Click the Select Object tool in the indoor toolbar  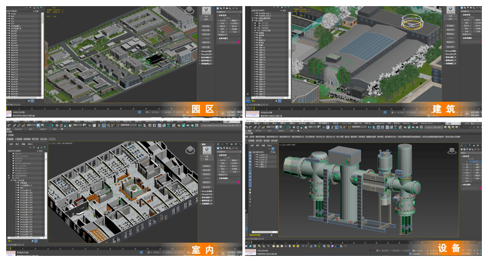point(38,126)
